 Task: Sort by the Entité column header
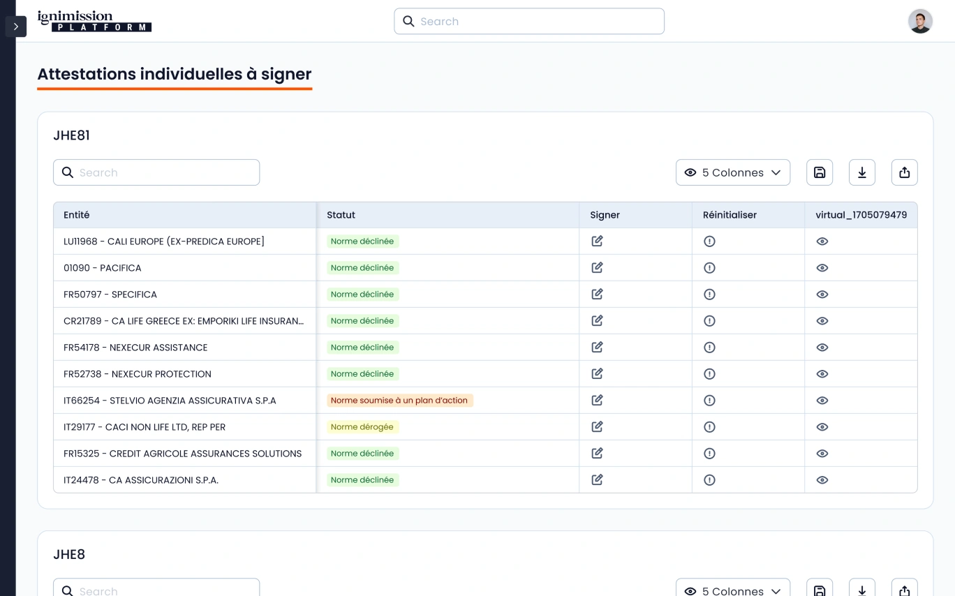(x=77, y=215)
